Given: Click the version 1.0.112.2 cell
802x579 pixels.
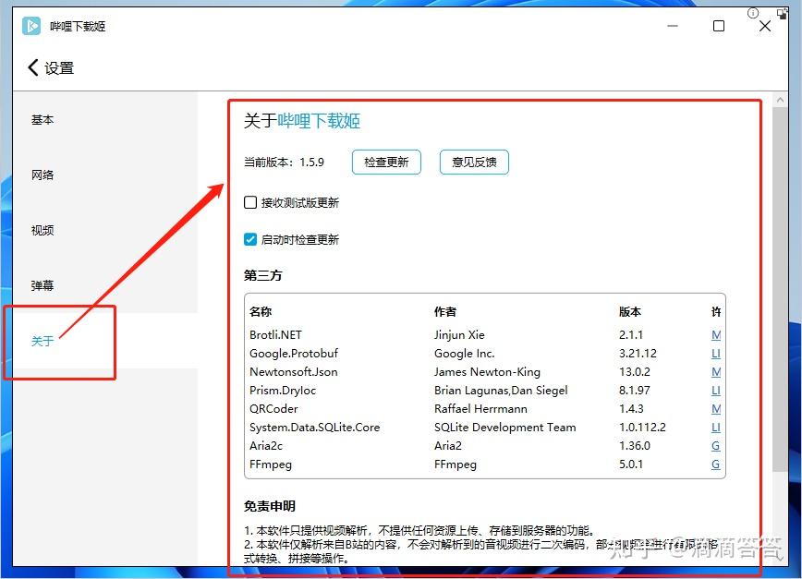Looking at the screenshot, I should (642, 428).
